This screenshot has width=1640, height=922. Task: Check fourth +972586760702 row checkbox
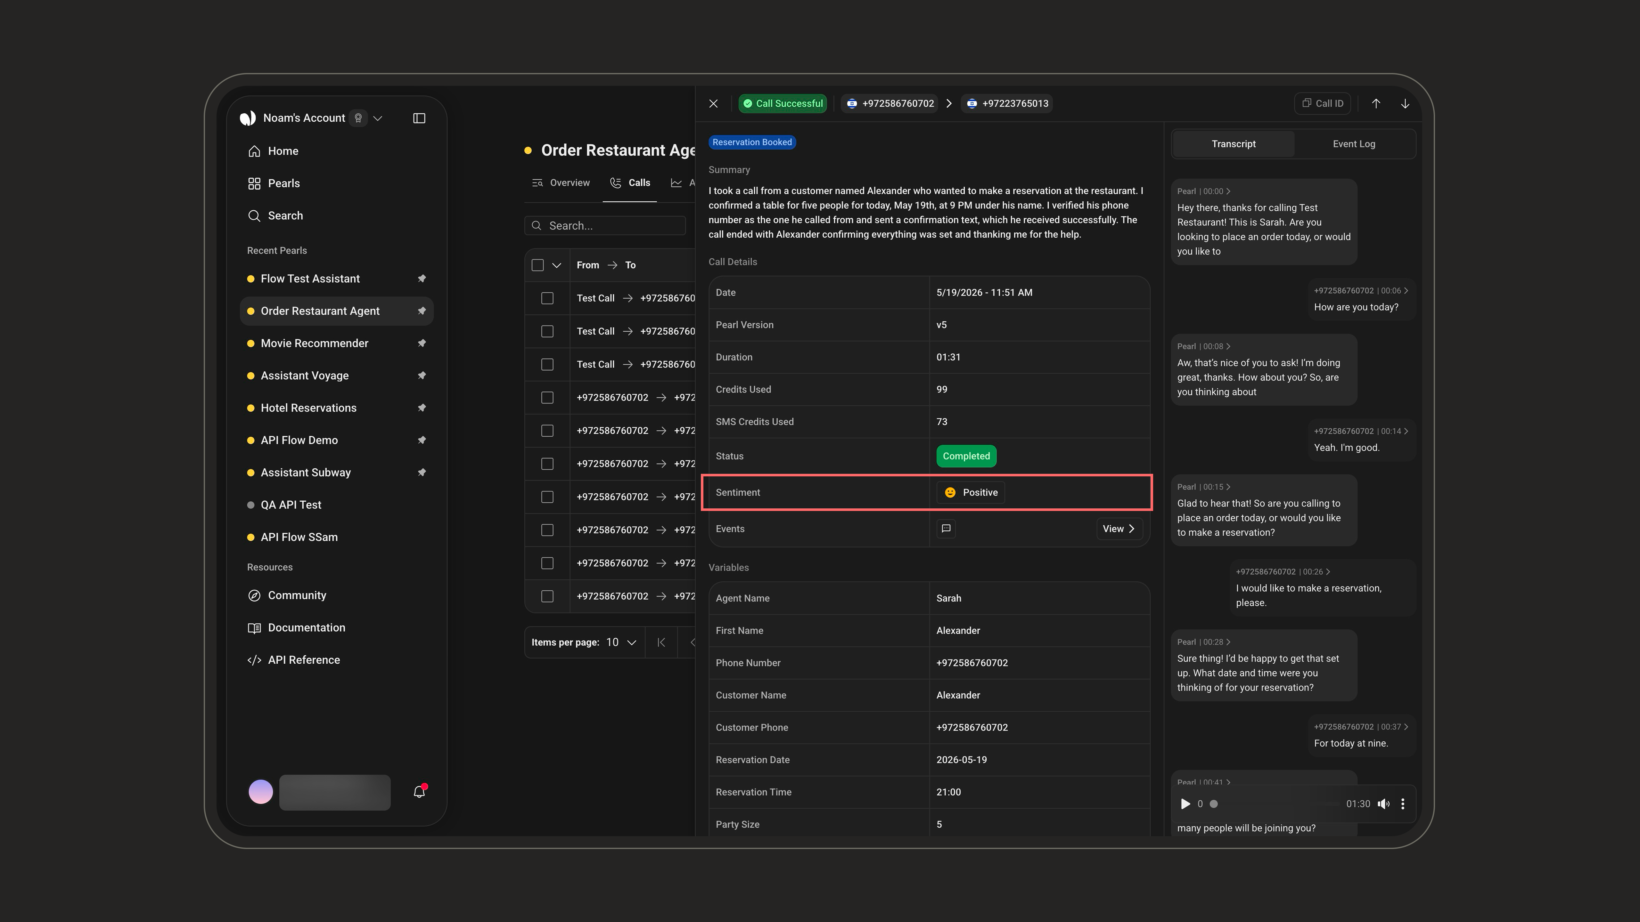[x=547, y=497]
